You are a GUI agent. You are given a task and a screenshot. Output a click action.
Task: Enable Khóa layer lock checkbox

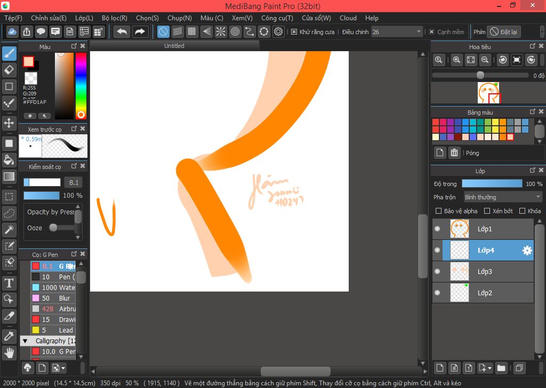(522, 211)
